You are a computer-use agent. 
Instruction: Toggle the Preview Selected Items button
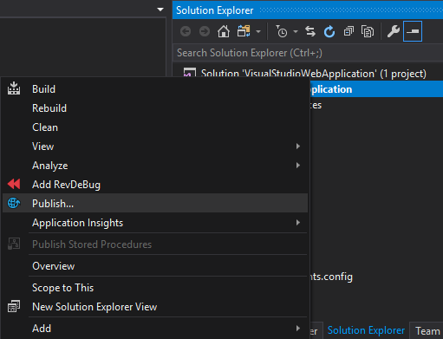click(413, 31)
